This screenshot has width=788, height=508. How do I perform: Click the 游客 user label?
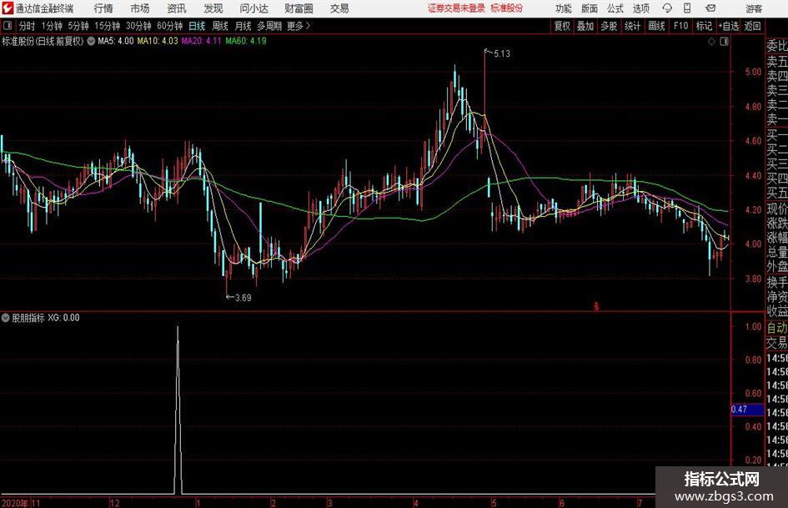coord(754,8)
